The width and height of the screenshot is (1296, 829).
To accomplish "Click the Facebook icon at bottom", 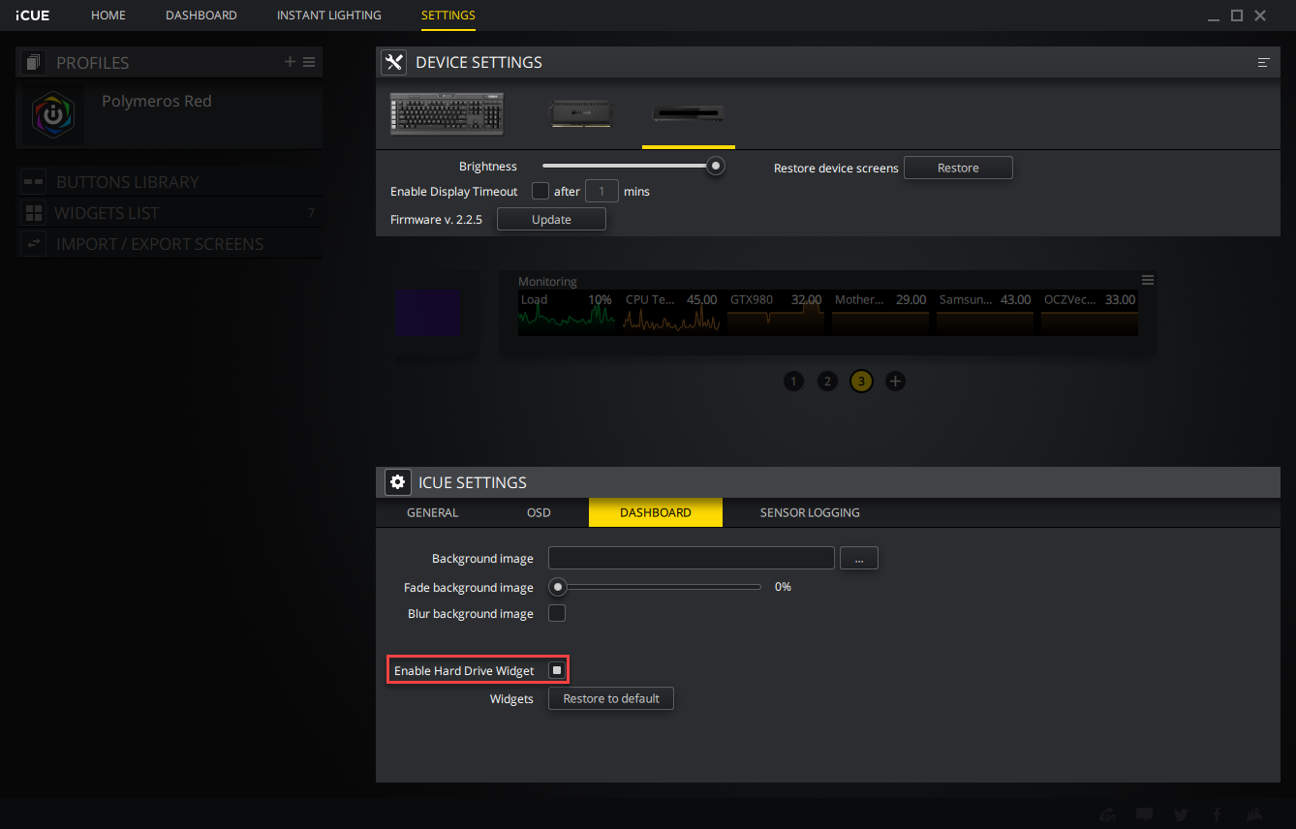I will (1217, 814).
